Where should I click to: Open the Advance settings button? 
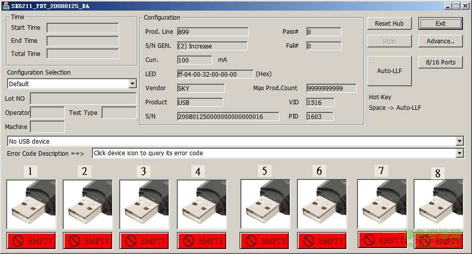[x=440, y=41]
